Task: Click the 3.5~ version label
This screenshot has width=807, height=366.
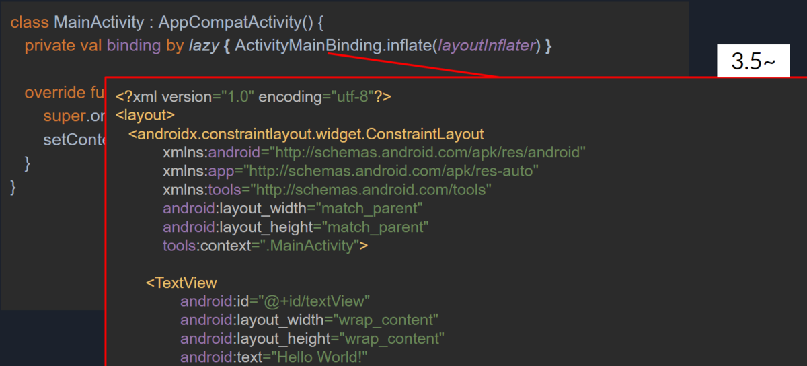Action: (x=753, y=61)
